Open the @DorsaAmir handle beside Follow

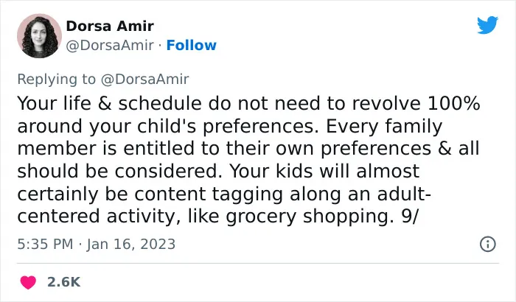110,46
